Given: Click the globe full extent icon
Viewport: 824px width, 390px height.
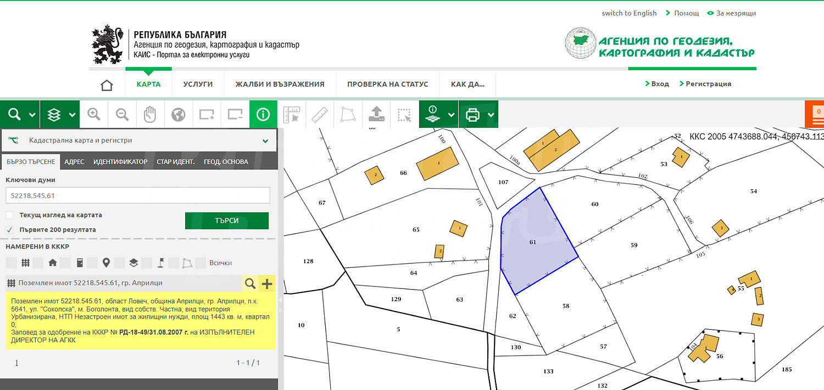Looking at the screenshot, I should pyautogui.click(x=178, y=115).
